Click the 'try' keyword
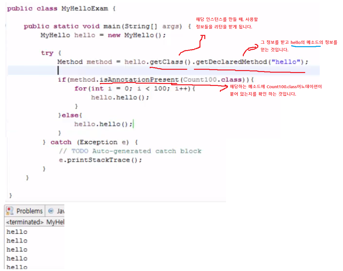Viewport: 343px width, 271px height. pyautogui.click(x=47, y=53)
